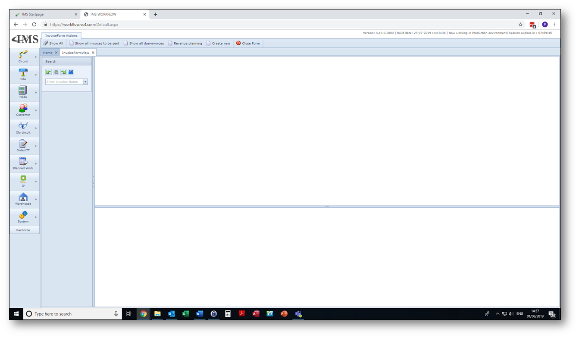Click Create new invoice button
The image size is (579, 338).
(218, 43)
